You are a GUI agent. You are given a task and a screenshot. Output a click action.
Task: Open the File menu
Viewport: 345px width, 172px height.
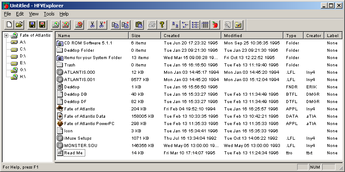pos(7,14)
